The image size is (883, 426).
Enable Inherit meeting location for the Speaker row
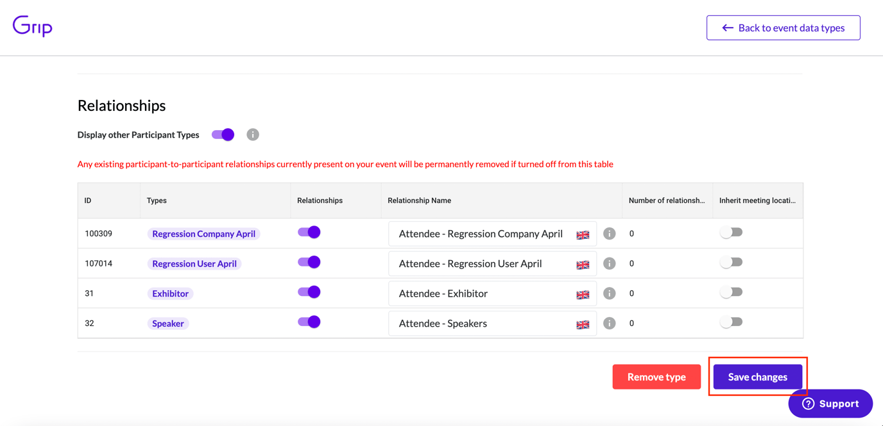(732, 324)
